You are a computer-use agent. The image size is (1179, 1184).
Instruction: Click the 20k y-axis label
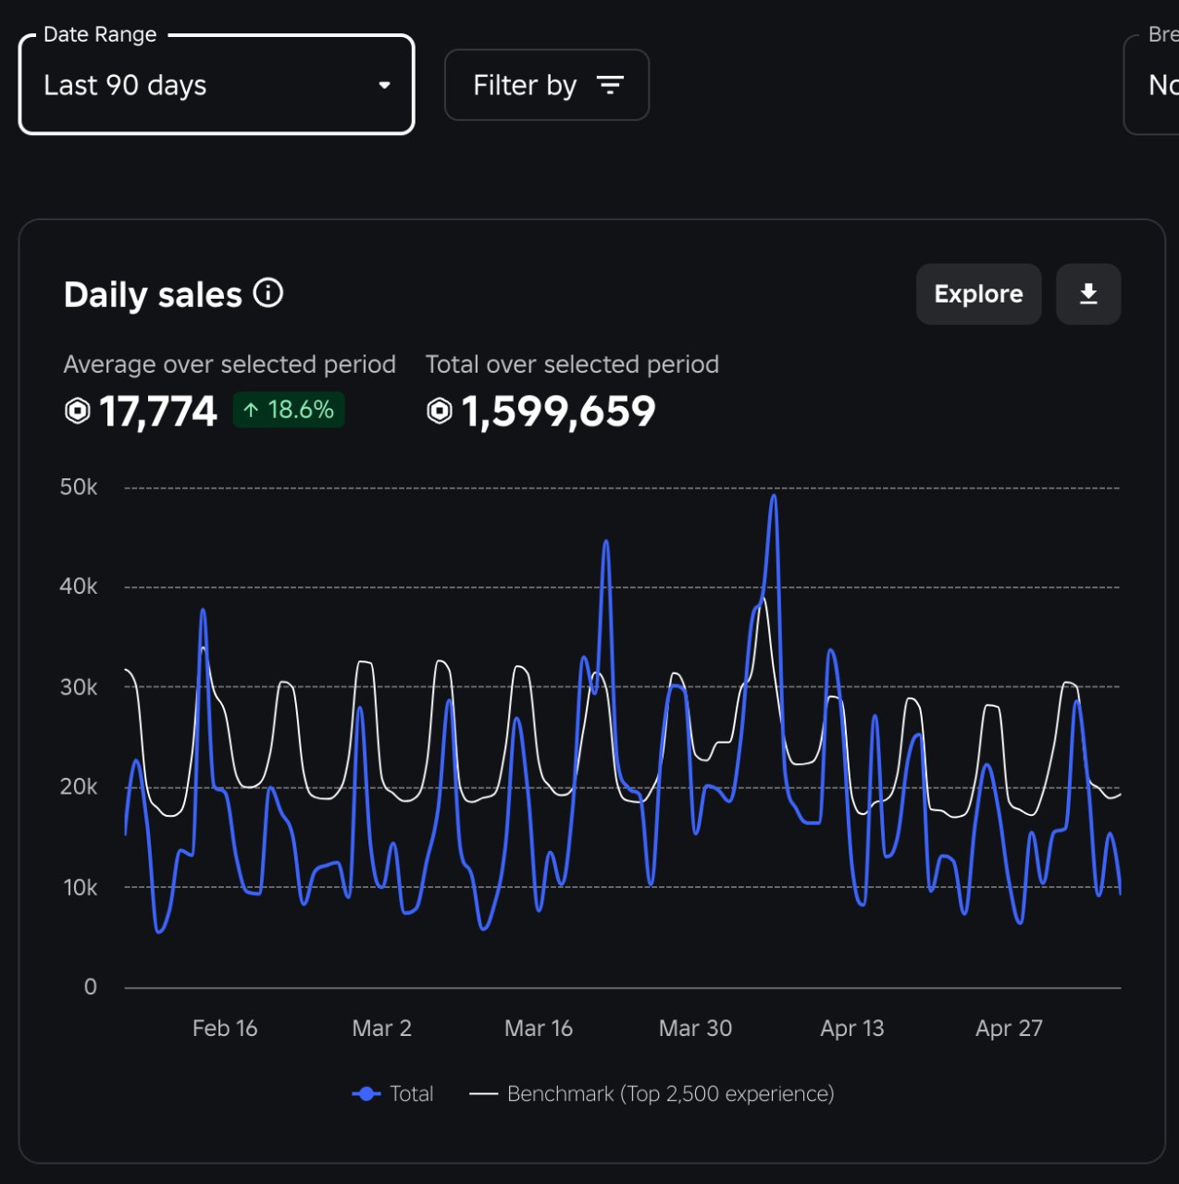(x=79, y=787)
